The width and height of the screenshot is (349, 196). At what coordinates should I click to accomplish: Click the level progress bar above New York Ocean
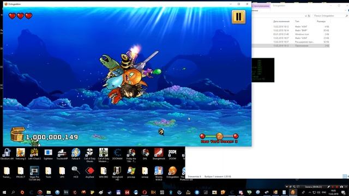(219, 136)
